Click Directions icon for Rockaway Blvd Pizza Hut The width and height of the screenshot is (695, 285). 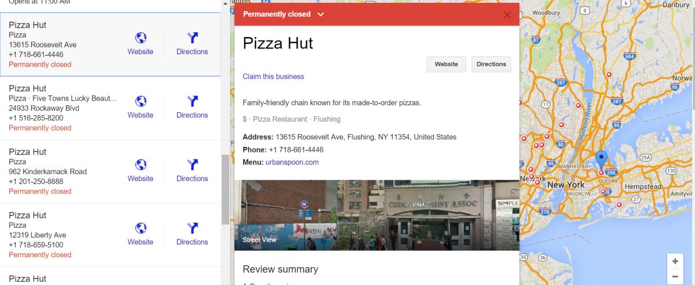pyautogui.click(x=192, y=102)
